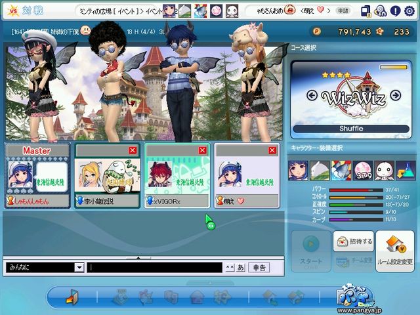Click the 791,743 Pang amount
This screenshot has height=315, width=420.
pos(354,32)
